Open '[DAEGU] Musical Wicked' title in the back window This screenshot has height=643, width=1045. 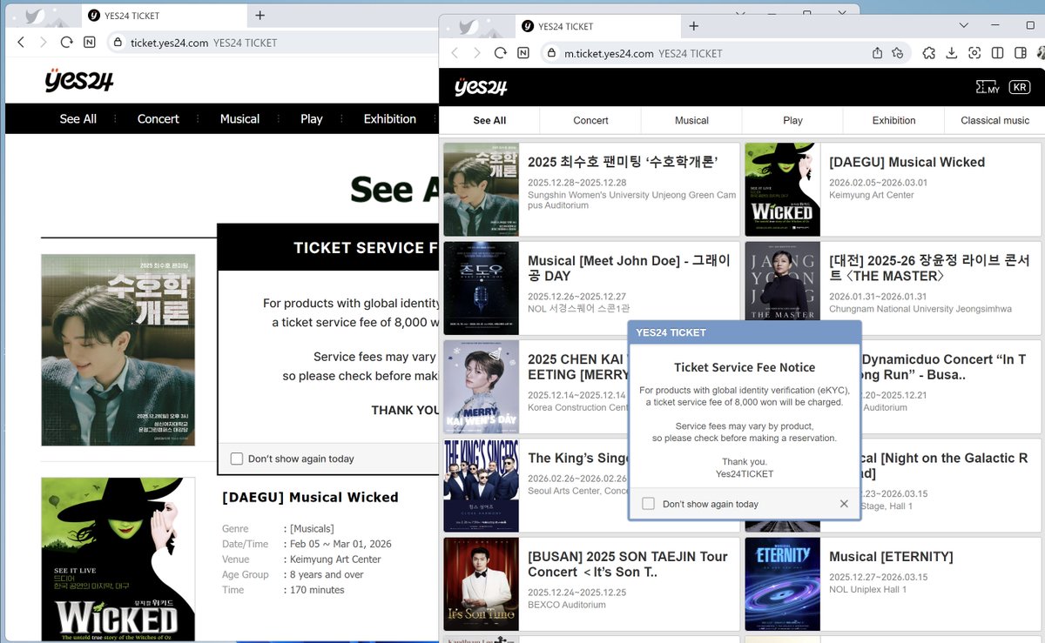(x=310, y=497)
